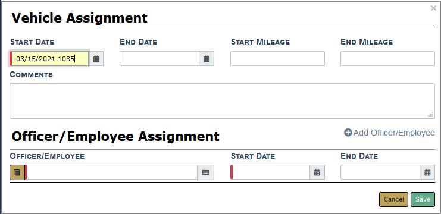
Task: Open the Officer Assignment End Date calendar picker
Action: pyautogui.click(x=427, y=172)
